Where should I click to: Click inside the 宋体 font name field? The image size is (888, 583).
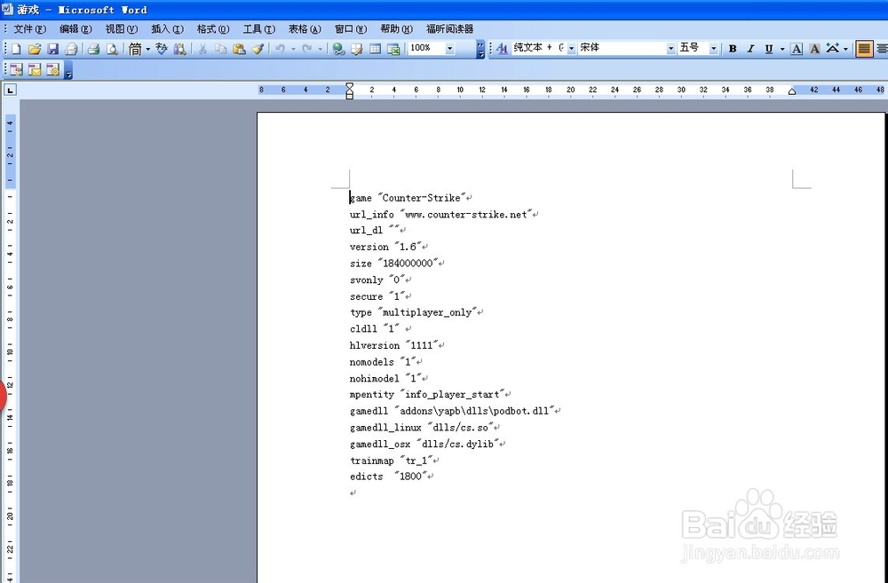click(622, 48)
